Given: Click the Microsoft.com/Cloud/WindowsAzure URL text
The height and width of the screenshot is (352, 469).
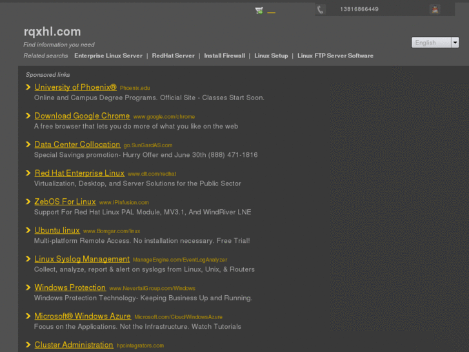Looking at the screenshot, I should tap(178, 317).
